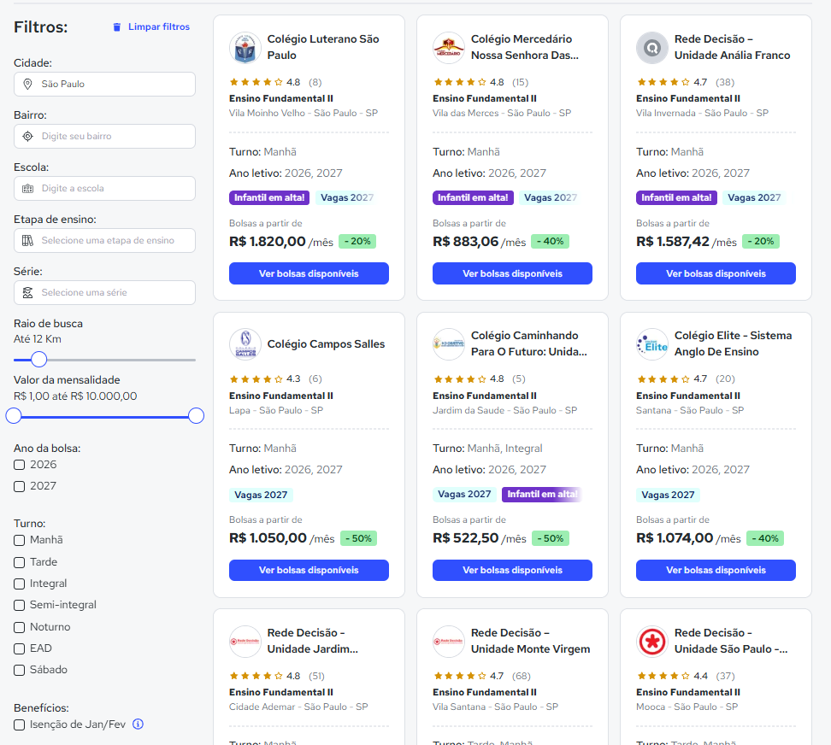Click Ver bolsas disponíveis for Colégio Mercedário
This screenshot has height=745, width=831.
512,273
